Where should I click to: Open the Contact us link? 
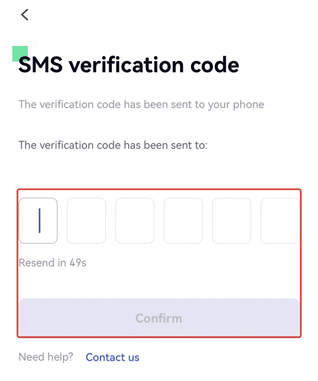[x=113, y=358]
